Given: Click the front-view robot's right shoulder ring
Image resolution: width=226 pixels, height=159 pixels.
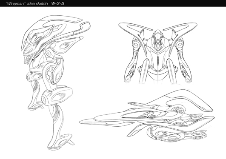Looking at the screenshot, I should click(179, 44).
